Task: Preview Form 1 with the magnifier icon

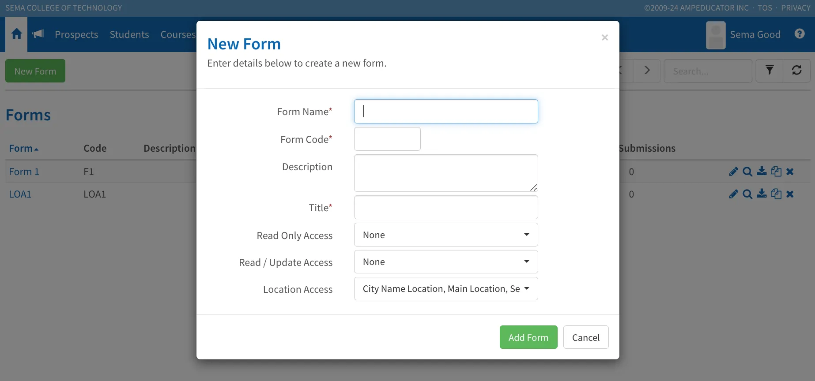Action: click(747, 172)
